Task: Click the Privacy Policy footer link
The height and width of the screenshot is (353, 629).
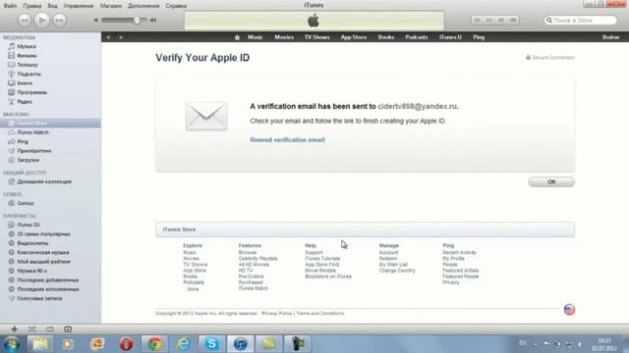Action: pyautogui.click(x=277, y=314)
